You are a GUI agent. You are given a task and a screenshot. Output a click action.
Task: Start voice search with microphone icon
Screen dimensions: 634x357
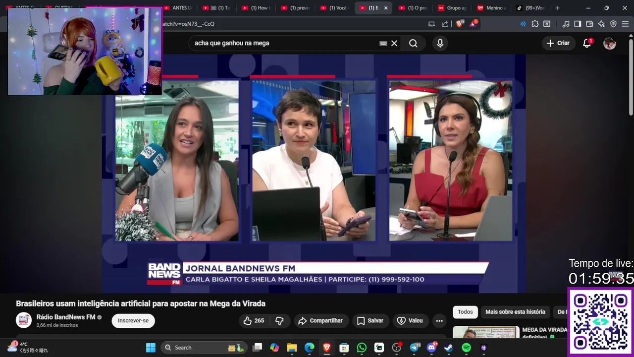440,43
